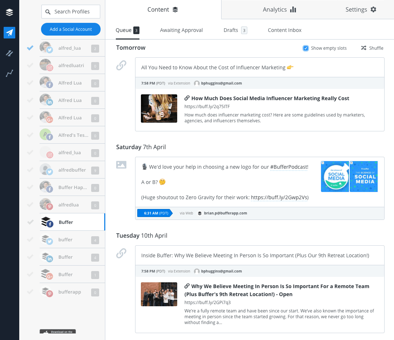Deselect the checkmark next to alfred_lua
Image resolution: width=394 pixels, height=340 pixels.
click(30, 48)
